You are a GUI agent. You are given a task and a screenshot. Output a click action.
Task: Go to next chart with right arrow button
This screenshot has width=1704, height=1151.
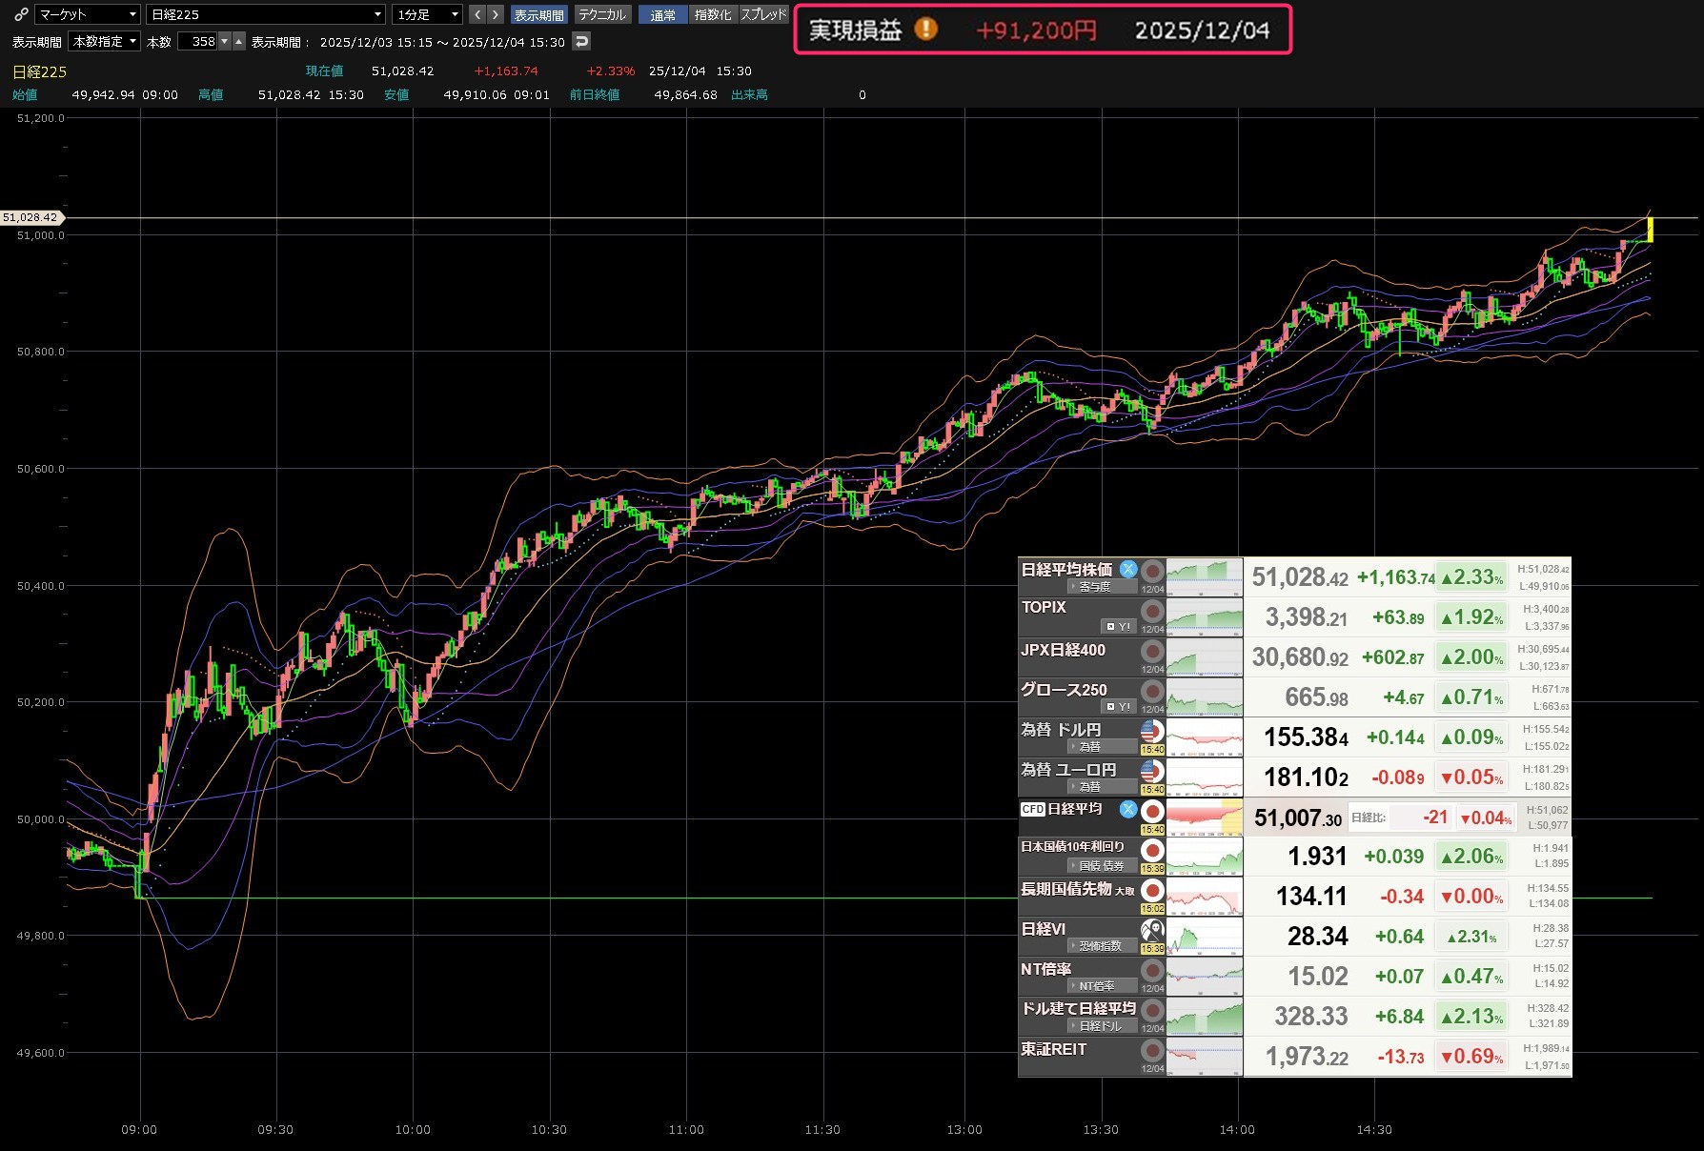495,14
